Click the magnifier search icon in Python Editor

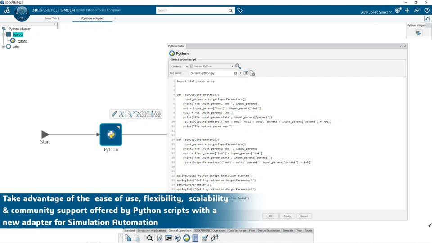238,66
